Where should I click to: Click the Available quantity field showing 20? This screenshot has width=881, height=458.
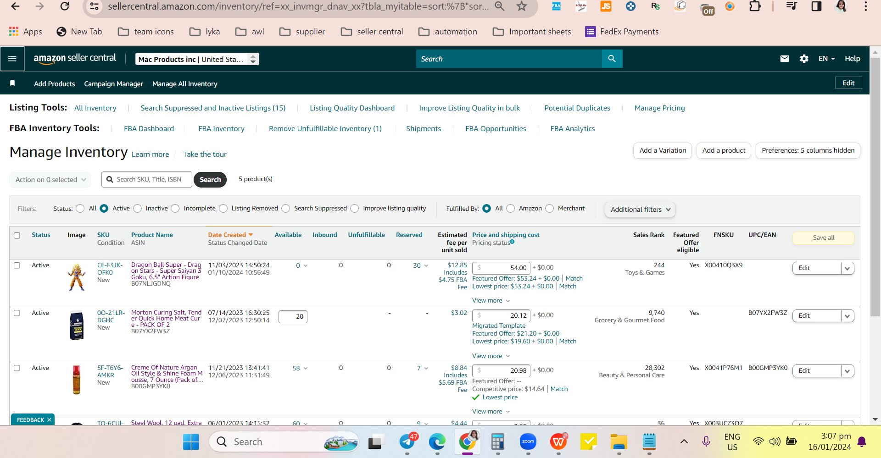click(x=293, y=317)
